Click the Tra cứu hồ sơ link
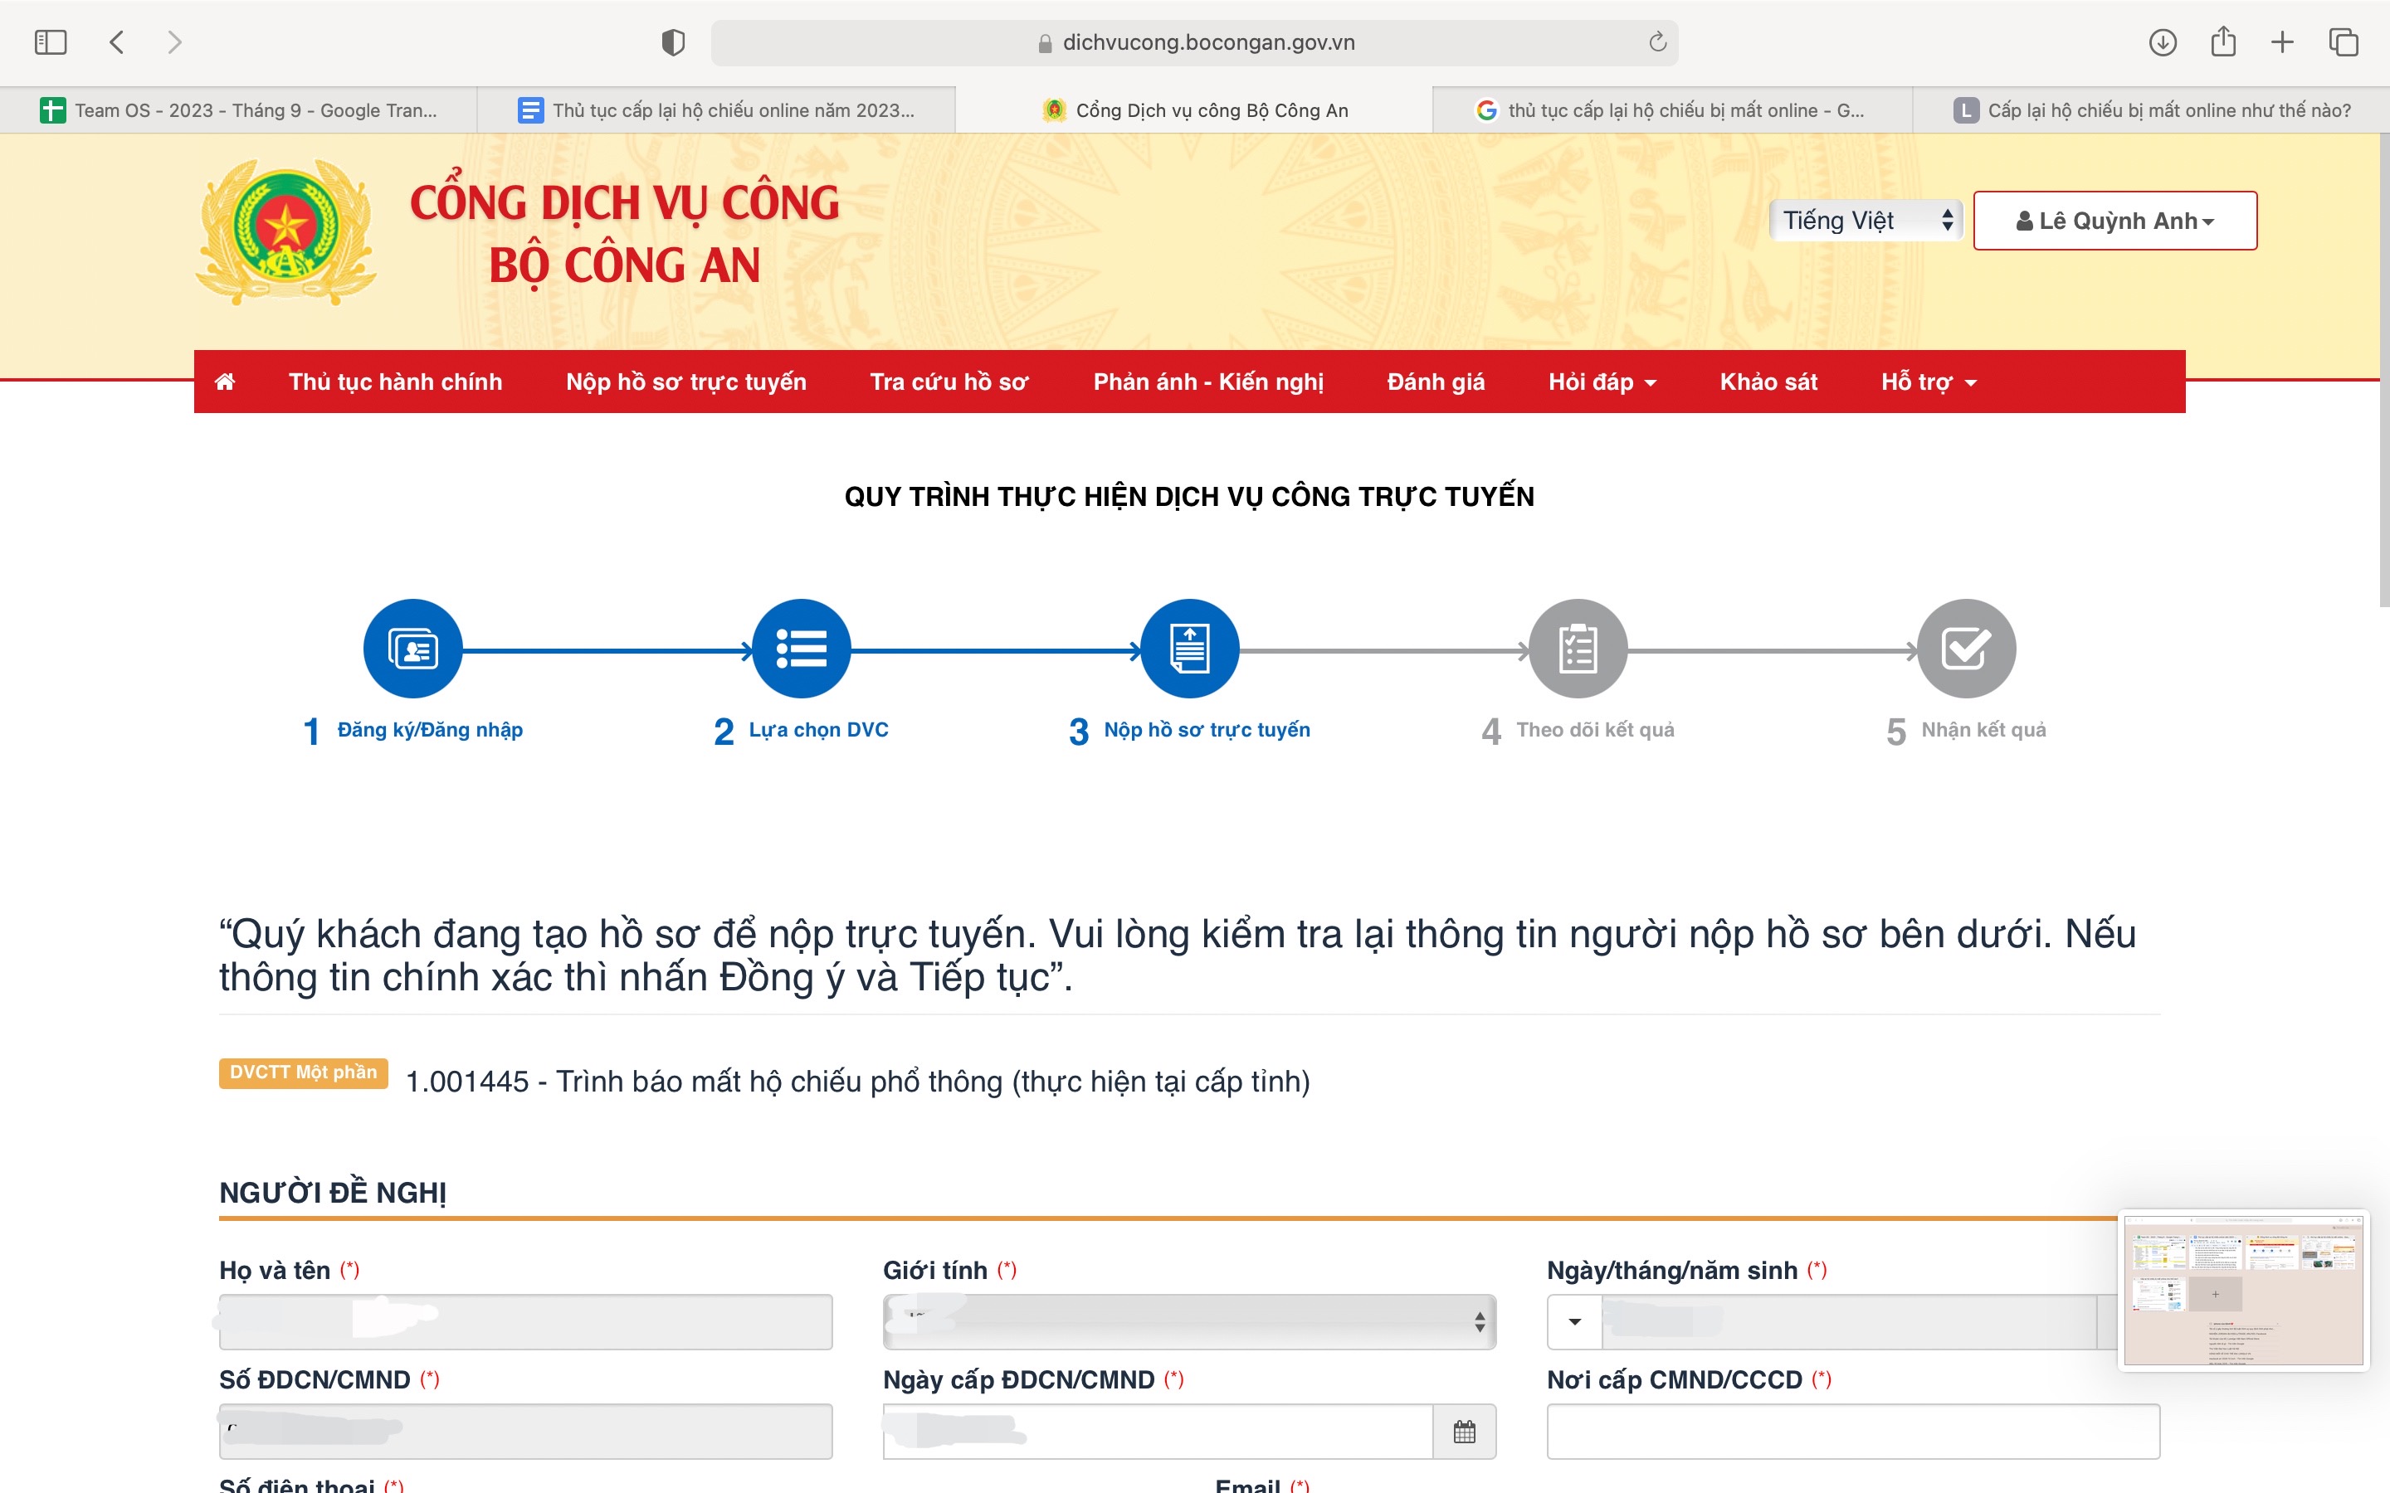The width and height of the screenshot is (2390, 1493). pos(949,382)
